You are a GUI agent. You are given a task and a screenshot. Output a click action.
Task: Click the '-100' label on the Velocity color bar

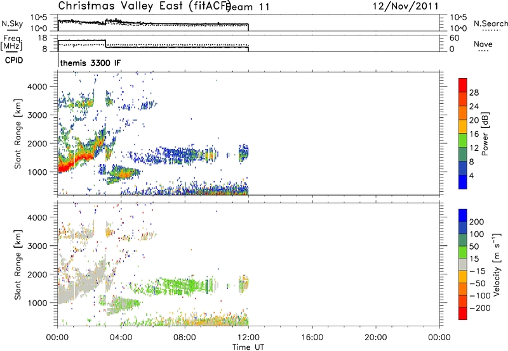click(480, 296)
